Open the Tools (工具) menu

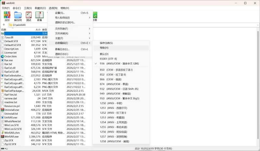point(28,8)
